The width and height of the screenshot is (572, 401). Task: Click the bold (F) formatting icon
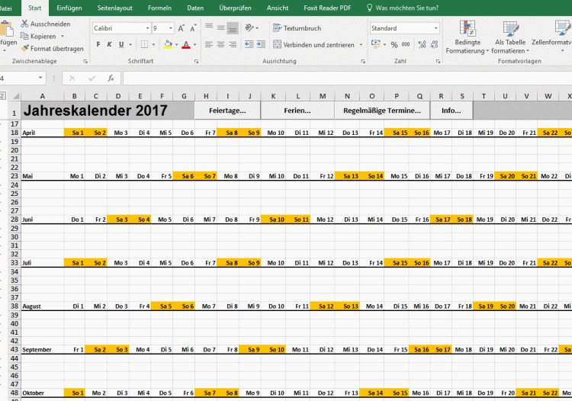99,45
